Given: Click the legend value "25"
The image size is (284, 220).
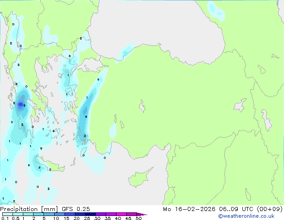Looking at the screenshot, I should 87,218.
